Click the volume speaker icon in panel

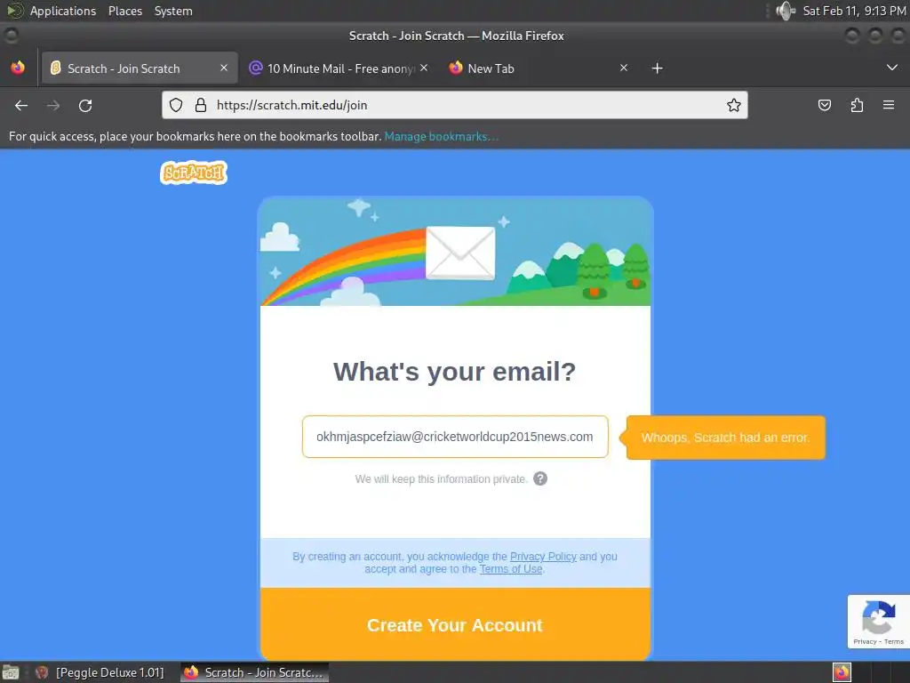point(786,11)
